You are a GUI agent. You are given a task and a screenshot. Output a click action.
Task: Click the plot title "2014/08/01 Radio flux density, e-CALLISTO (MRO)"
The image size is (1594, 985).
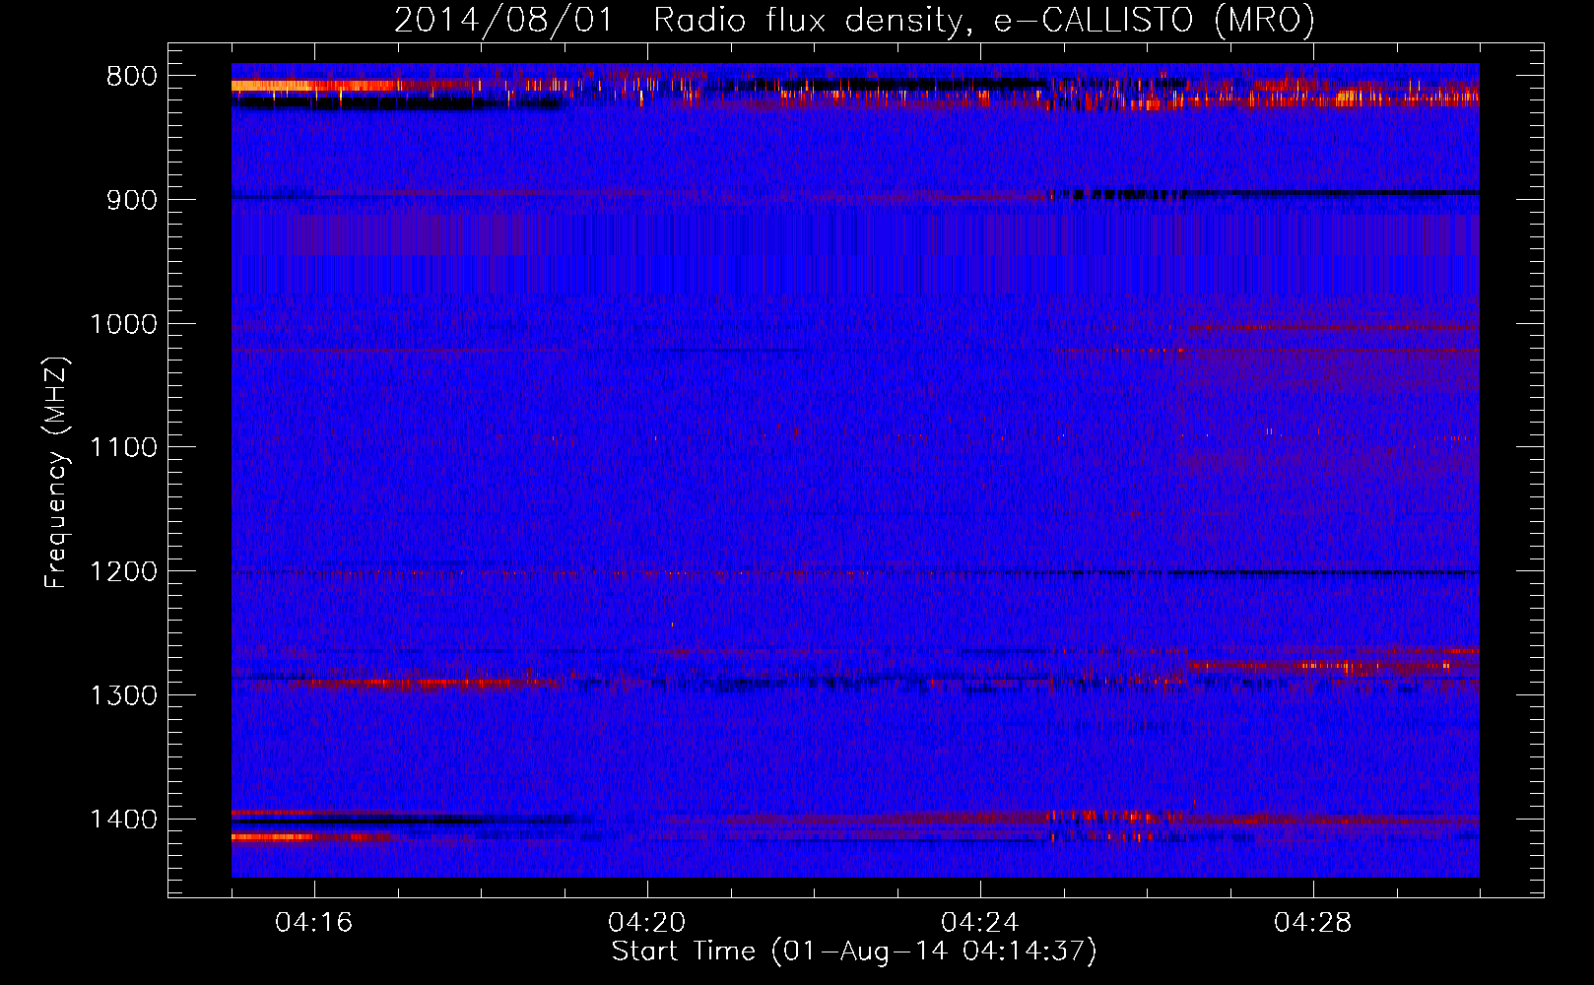(854, 20)
